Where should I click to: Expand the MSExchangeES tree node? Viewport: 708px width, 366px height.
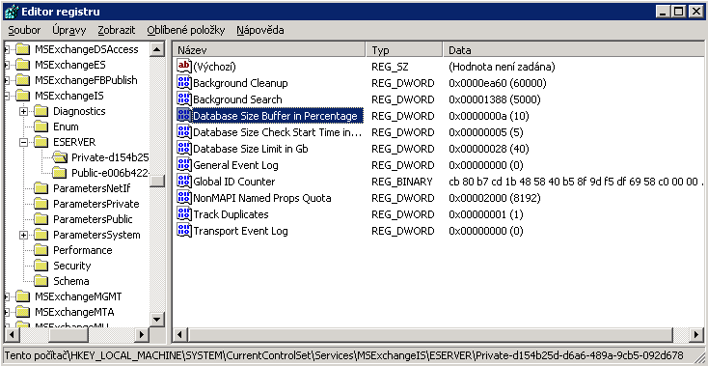(x=7, y=65)
